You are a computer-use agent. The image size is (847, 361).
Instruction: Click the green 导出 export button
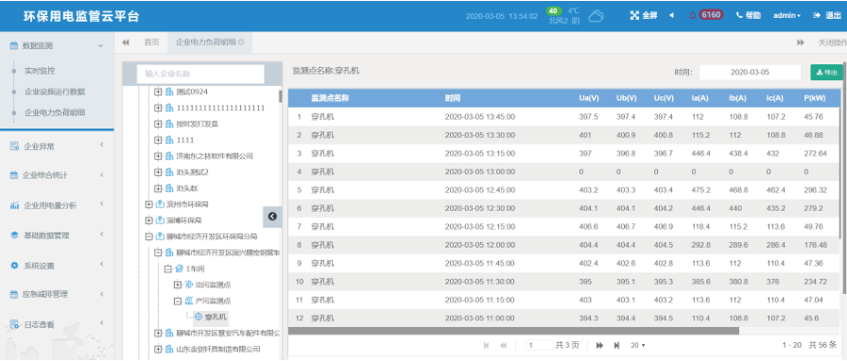(x=826, y=73)
